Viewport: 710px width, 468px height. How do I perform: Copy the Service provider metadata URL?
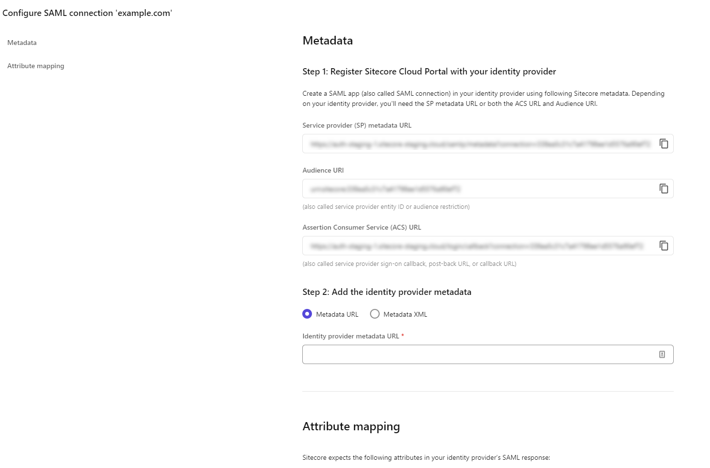pos(664,144)
